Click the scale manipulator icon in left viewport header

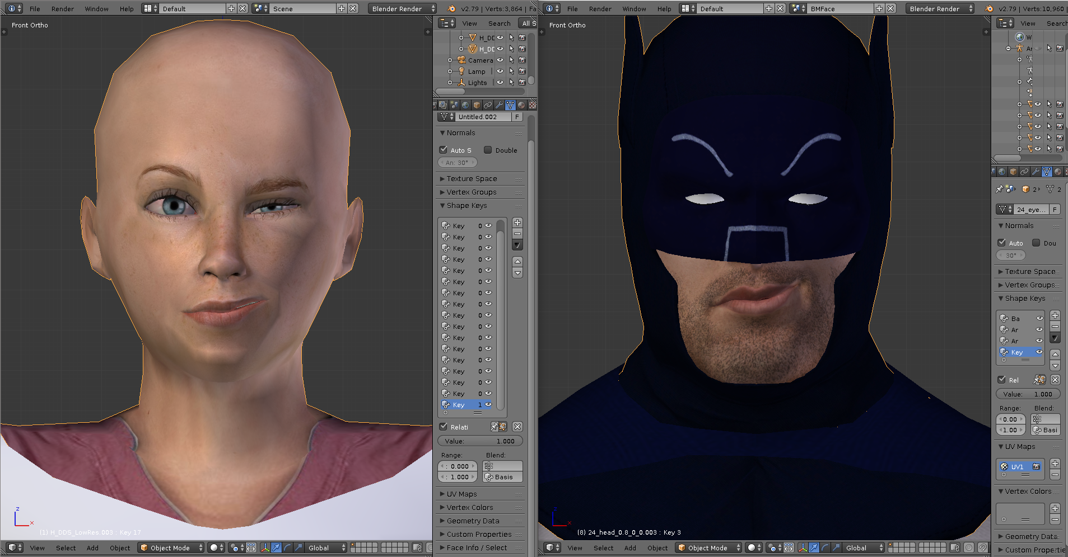298,547
